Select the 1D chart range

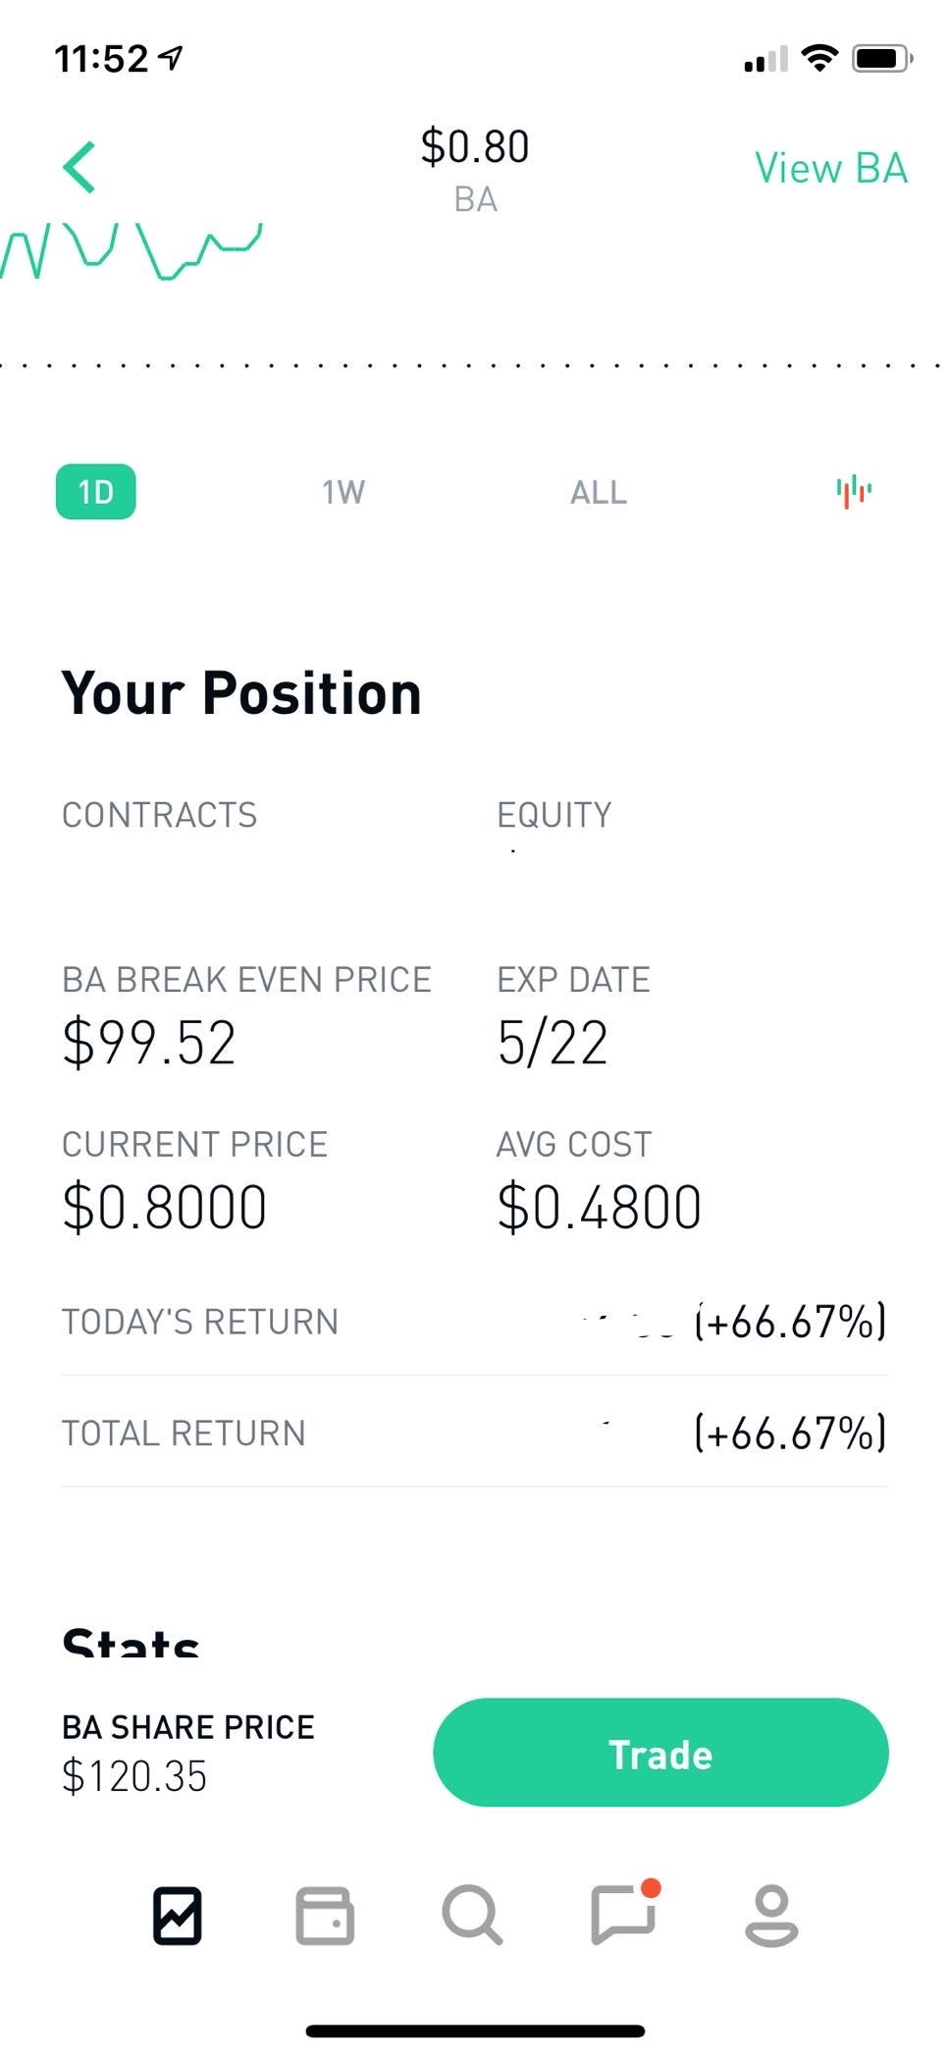[x=96, y=492]
